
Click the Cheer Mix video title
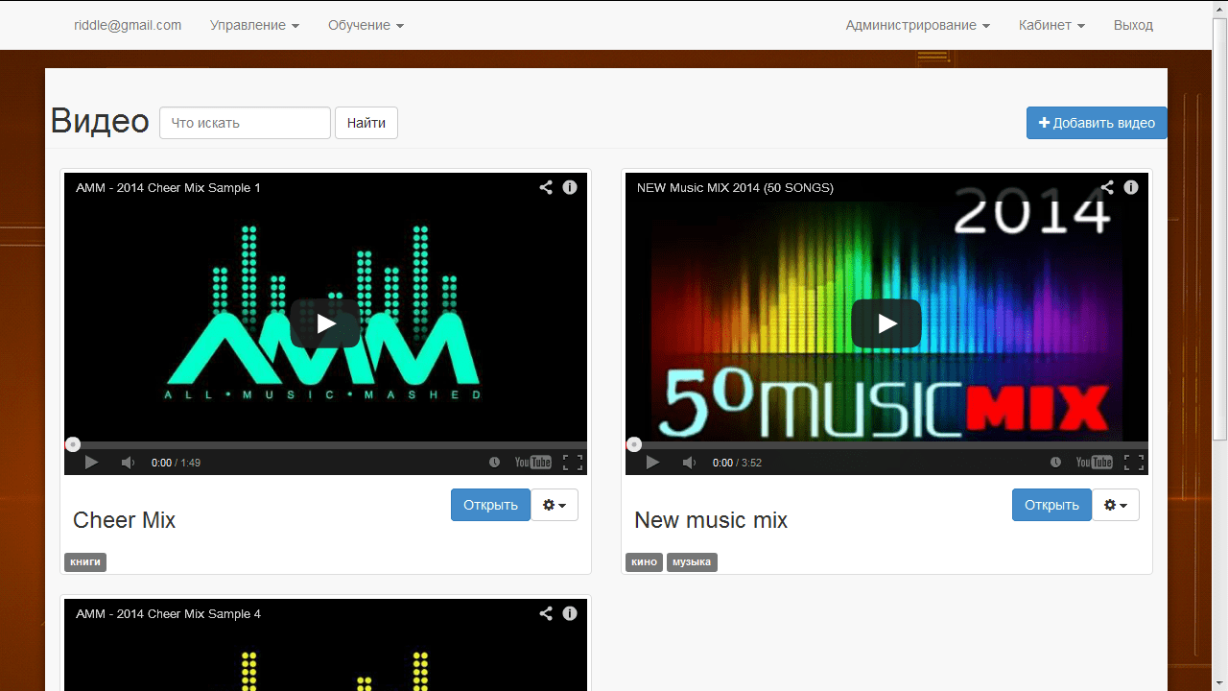(x=125, y=520)
